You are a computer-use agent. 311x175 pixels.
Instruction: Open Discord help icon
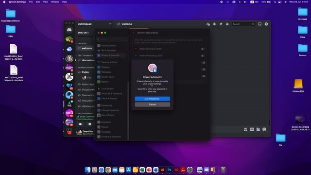[266, 24]
